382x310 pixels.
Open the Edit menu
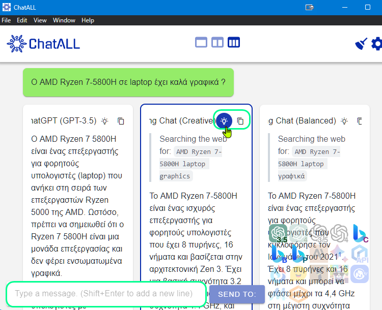(x=22, y=20)
